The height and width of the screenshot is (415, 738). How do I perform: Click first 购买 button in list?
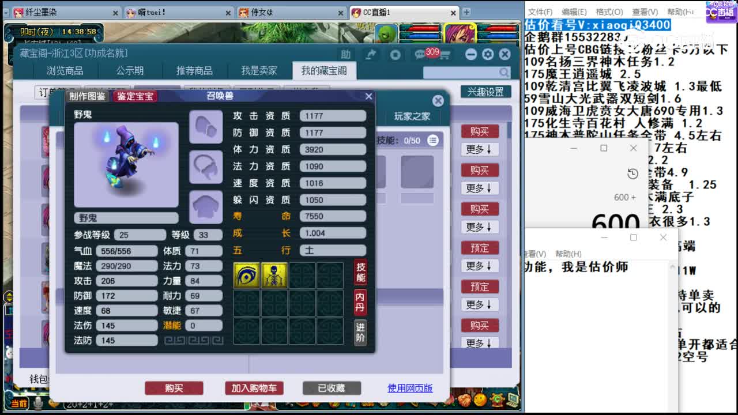click(x=480, y=131)
